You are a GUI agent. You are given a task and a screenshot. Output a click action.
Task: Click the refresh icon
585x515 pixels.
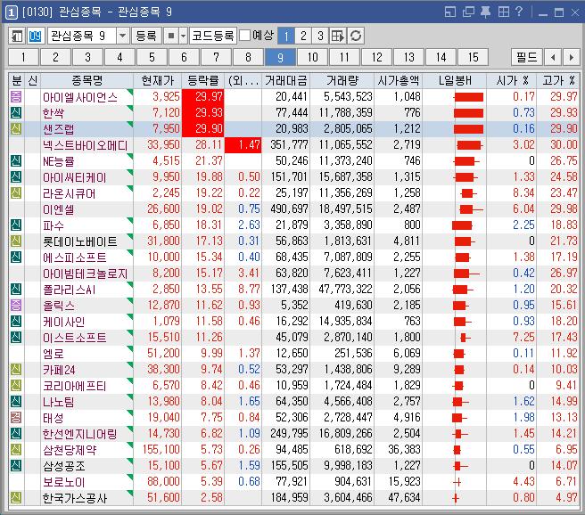tap(356, 37)
